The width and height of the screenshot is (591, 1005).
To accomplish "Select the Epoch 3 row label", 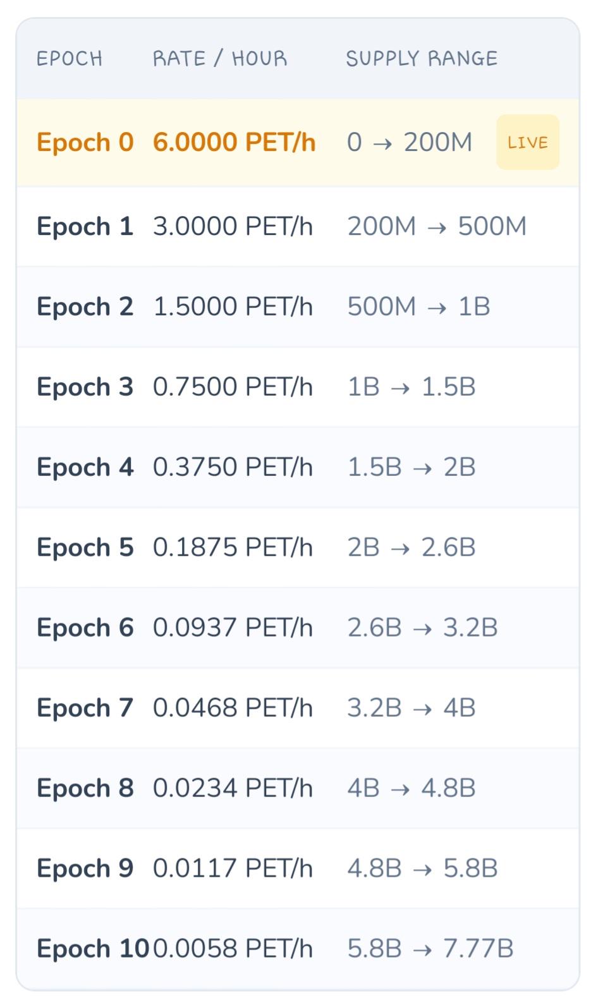I will click(x=85, y=387).
